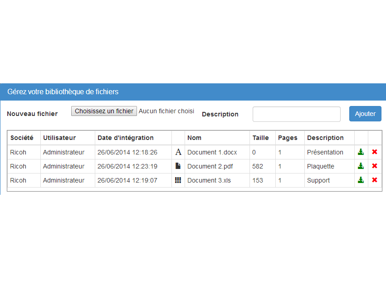Select the Document 3.xls row name

click(x=209, y=180)
